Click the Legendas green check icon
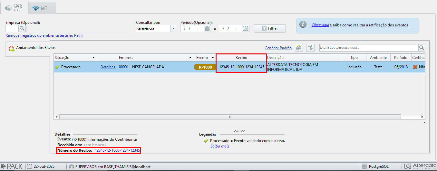437x171 pixels. [206, 141]
